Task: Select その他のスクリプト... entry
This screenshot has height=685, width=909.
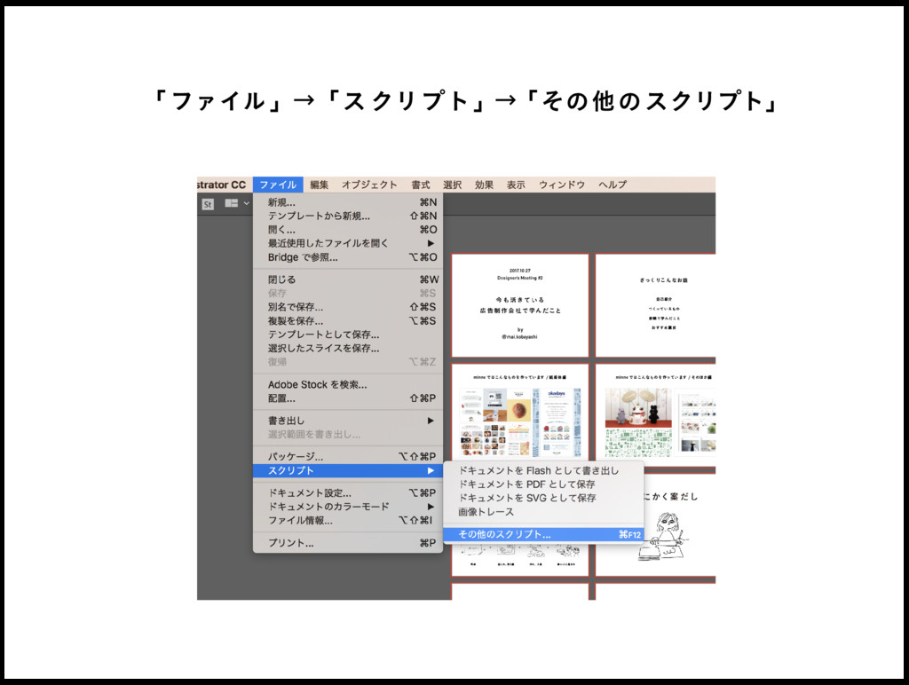Action: tap(543, 534)
